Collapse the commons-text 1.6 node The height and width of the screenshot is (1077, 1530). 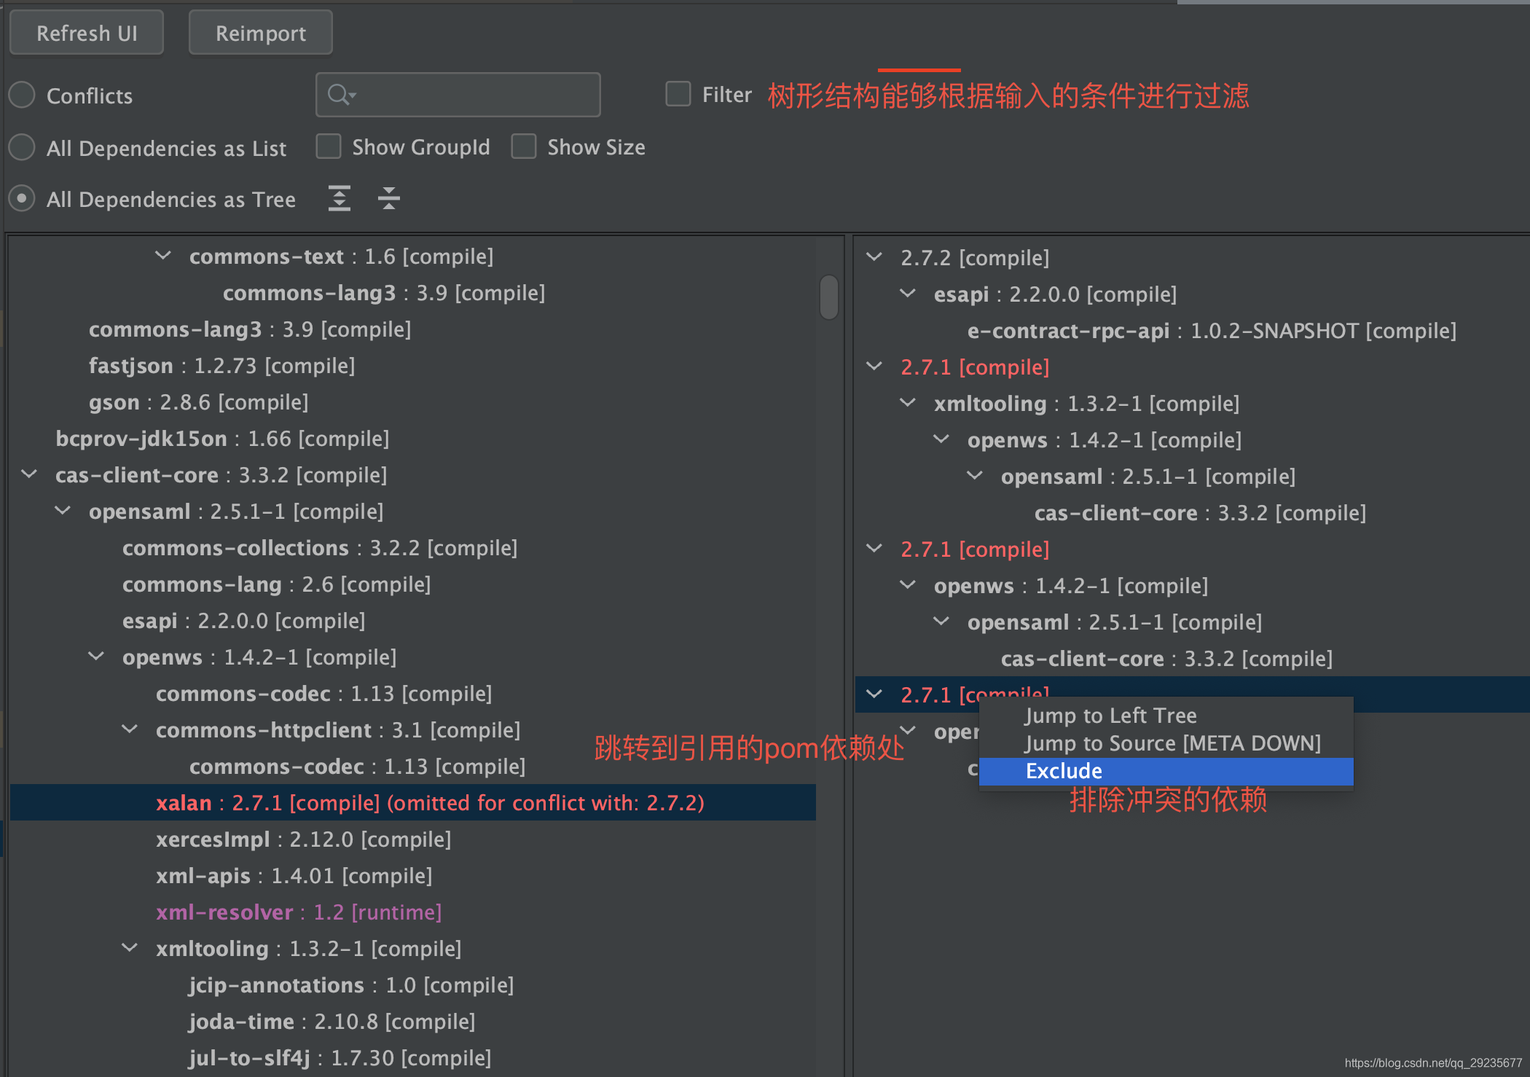[x=163, y=256]
